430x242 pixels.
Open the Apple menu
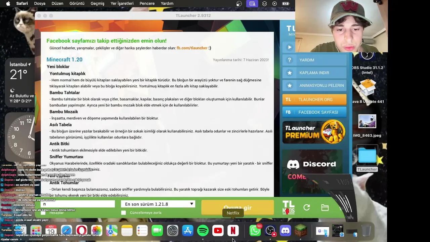click(x=8, y=4)
